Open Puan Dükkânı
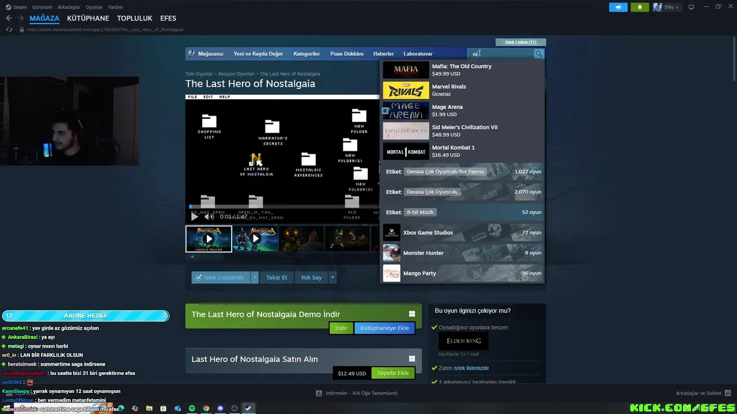 [347, 53]
